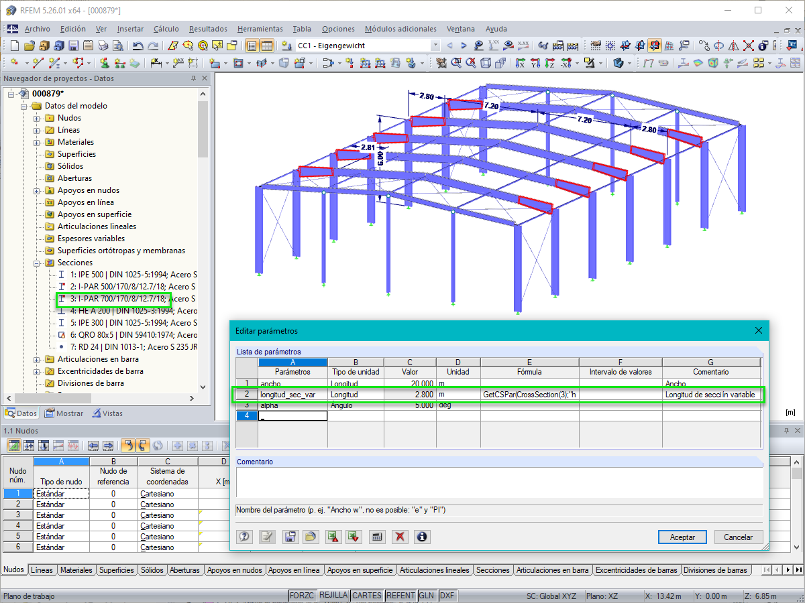The width and height of the screenshot is (805, 603).
Task: Print using the printer toolbar icon
Action: pos(103,46)
